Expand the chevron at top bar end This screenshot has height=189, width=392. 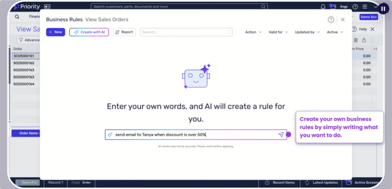(376, 7)
